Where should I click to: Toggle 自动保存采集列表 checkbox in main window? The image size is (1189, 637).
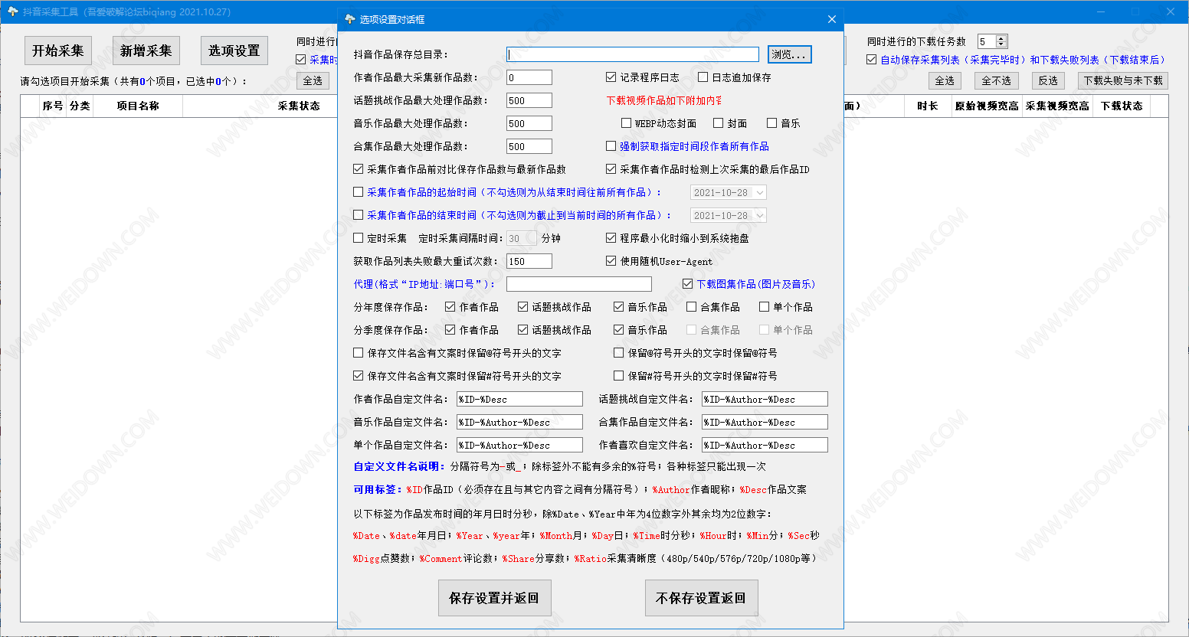(872, 60)
